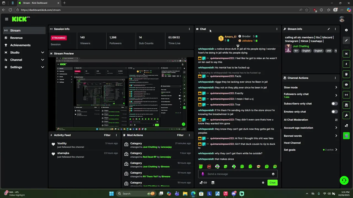Open AI Chat Moderation external link icon
Viewport: 353px width, 198px height.
[x=336, y=120]
